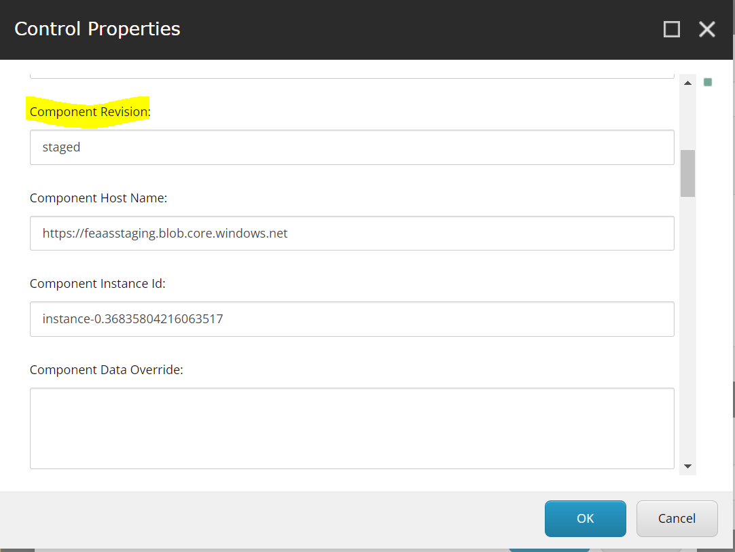This screenshot has height=552, width=735.
Task: Click the scroll up arrow
Action: point(687,83)
